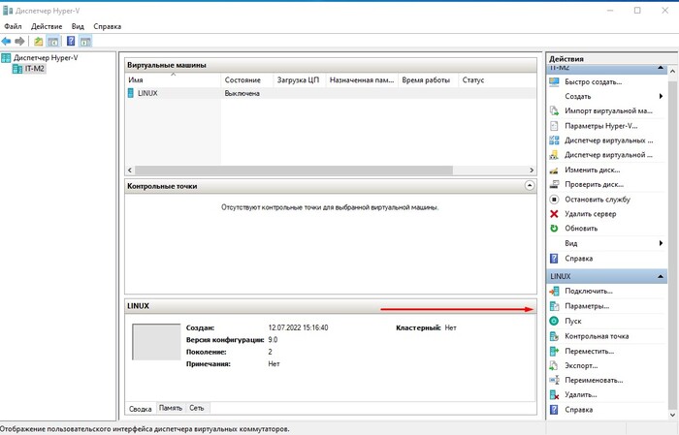This screenshot has width=679, height=435.
Task: Click the Переименовать icon
Action: 554,380
